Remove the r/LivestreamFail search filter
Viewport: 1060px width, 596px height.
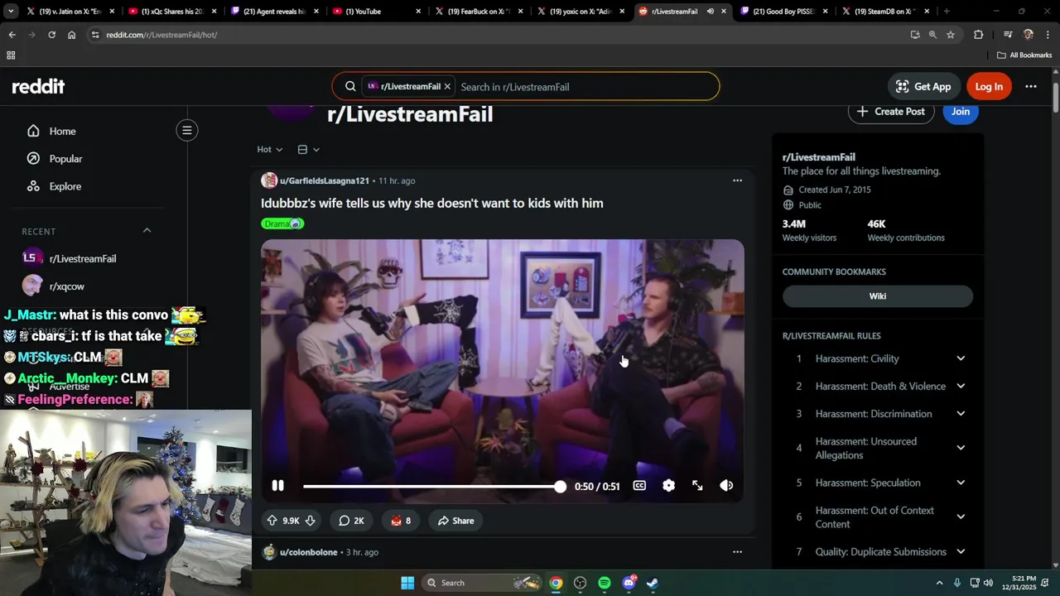447,86
